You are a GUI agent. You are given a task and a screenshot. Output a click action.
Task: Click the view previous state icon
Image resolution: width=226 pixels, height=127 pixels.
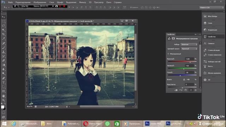[181, 90]
